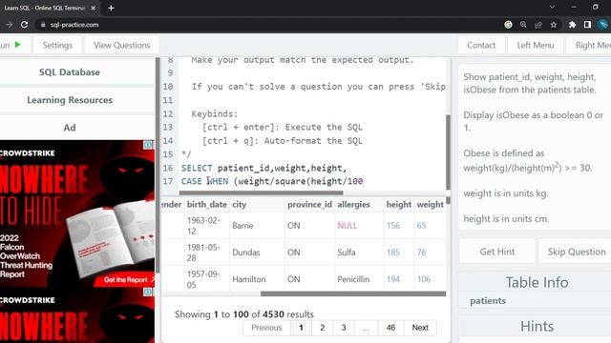This screenshot has height=343, width=611.
Task: Click the Table Info heading
Action: click(537, 282)
